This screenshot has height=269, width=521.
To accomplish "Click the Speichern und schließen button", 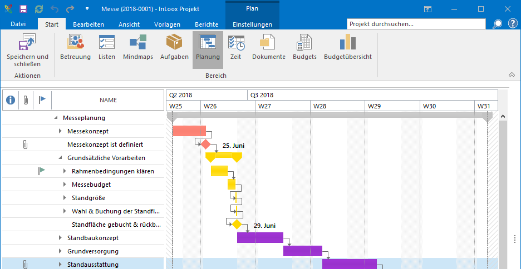I will [x=27, y=50].
